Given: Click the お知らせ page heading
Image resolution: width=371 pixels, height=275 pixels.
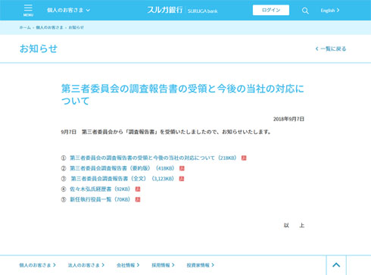Looking at the screenshot, I should pos(39,48).
